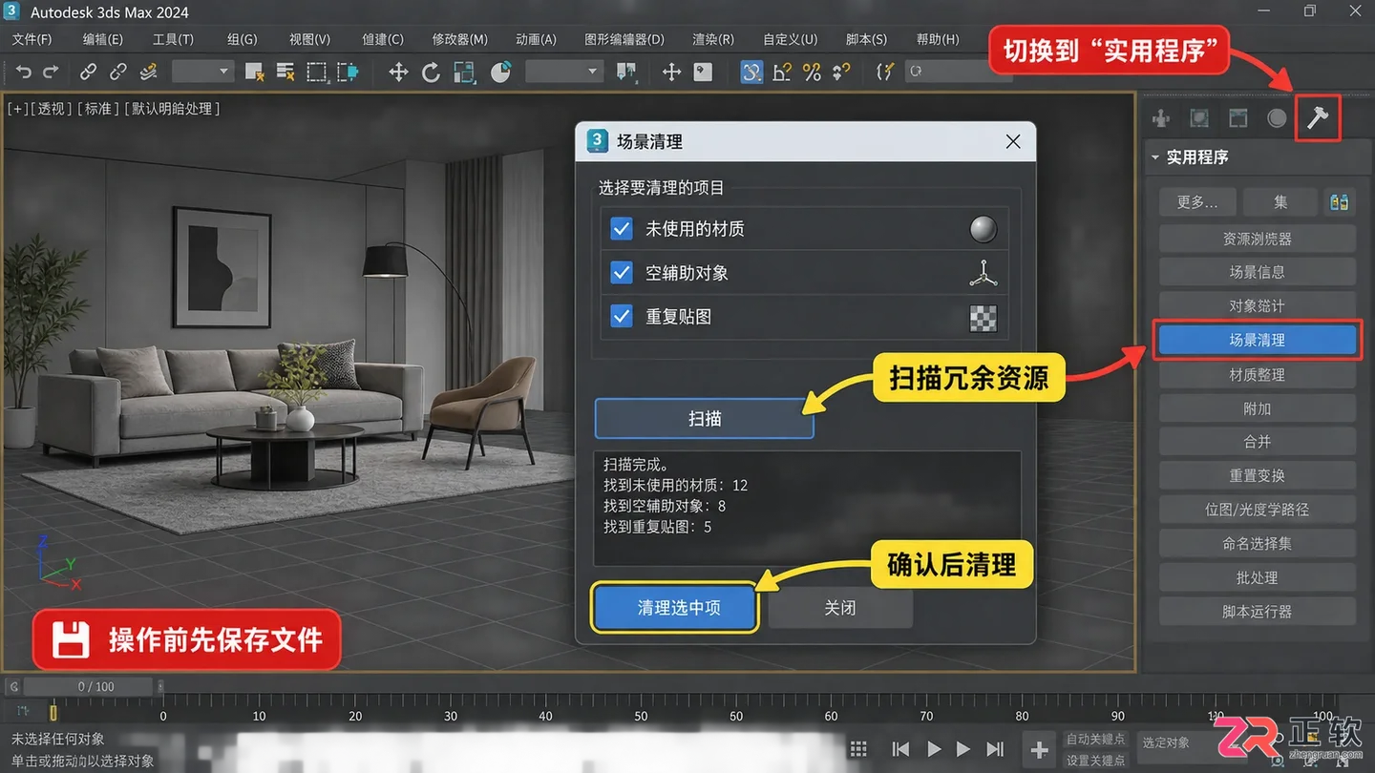Open the 文件(F) menu
This screenshot has height=773, width=1375.
(x=32, y=39)
